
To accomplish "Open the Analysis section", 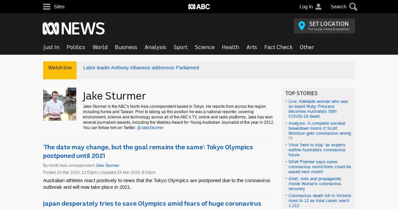I will click(x=155, y=47).
